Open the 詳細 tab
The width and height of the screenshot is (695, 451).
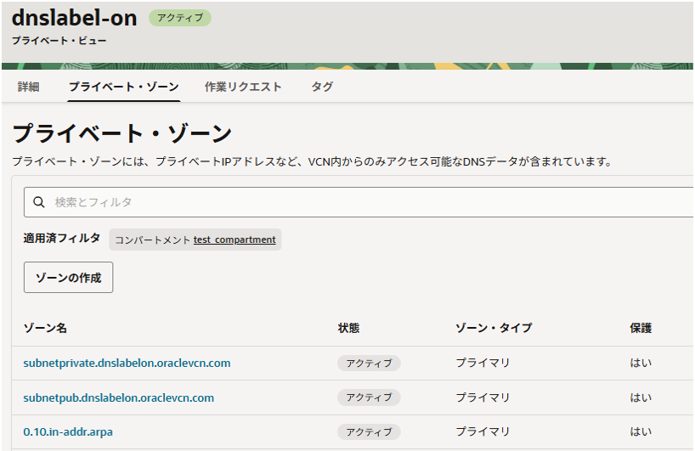29,87
